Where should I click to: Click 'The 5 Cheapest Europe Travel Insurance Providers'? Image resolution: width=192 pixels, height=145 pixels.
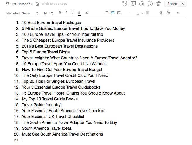(x=68, y=40)
